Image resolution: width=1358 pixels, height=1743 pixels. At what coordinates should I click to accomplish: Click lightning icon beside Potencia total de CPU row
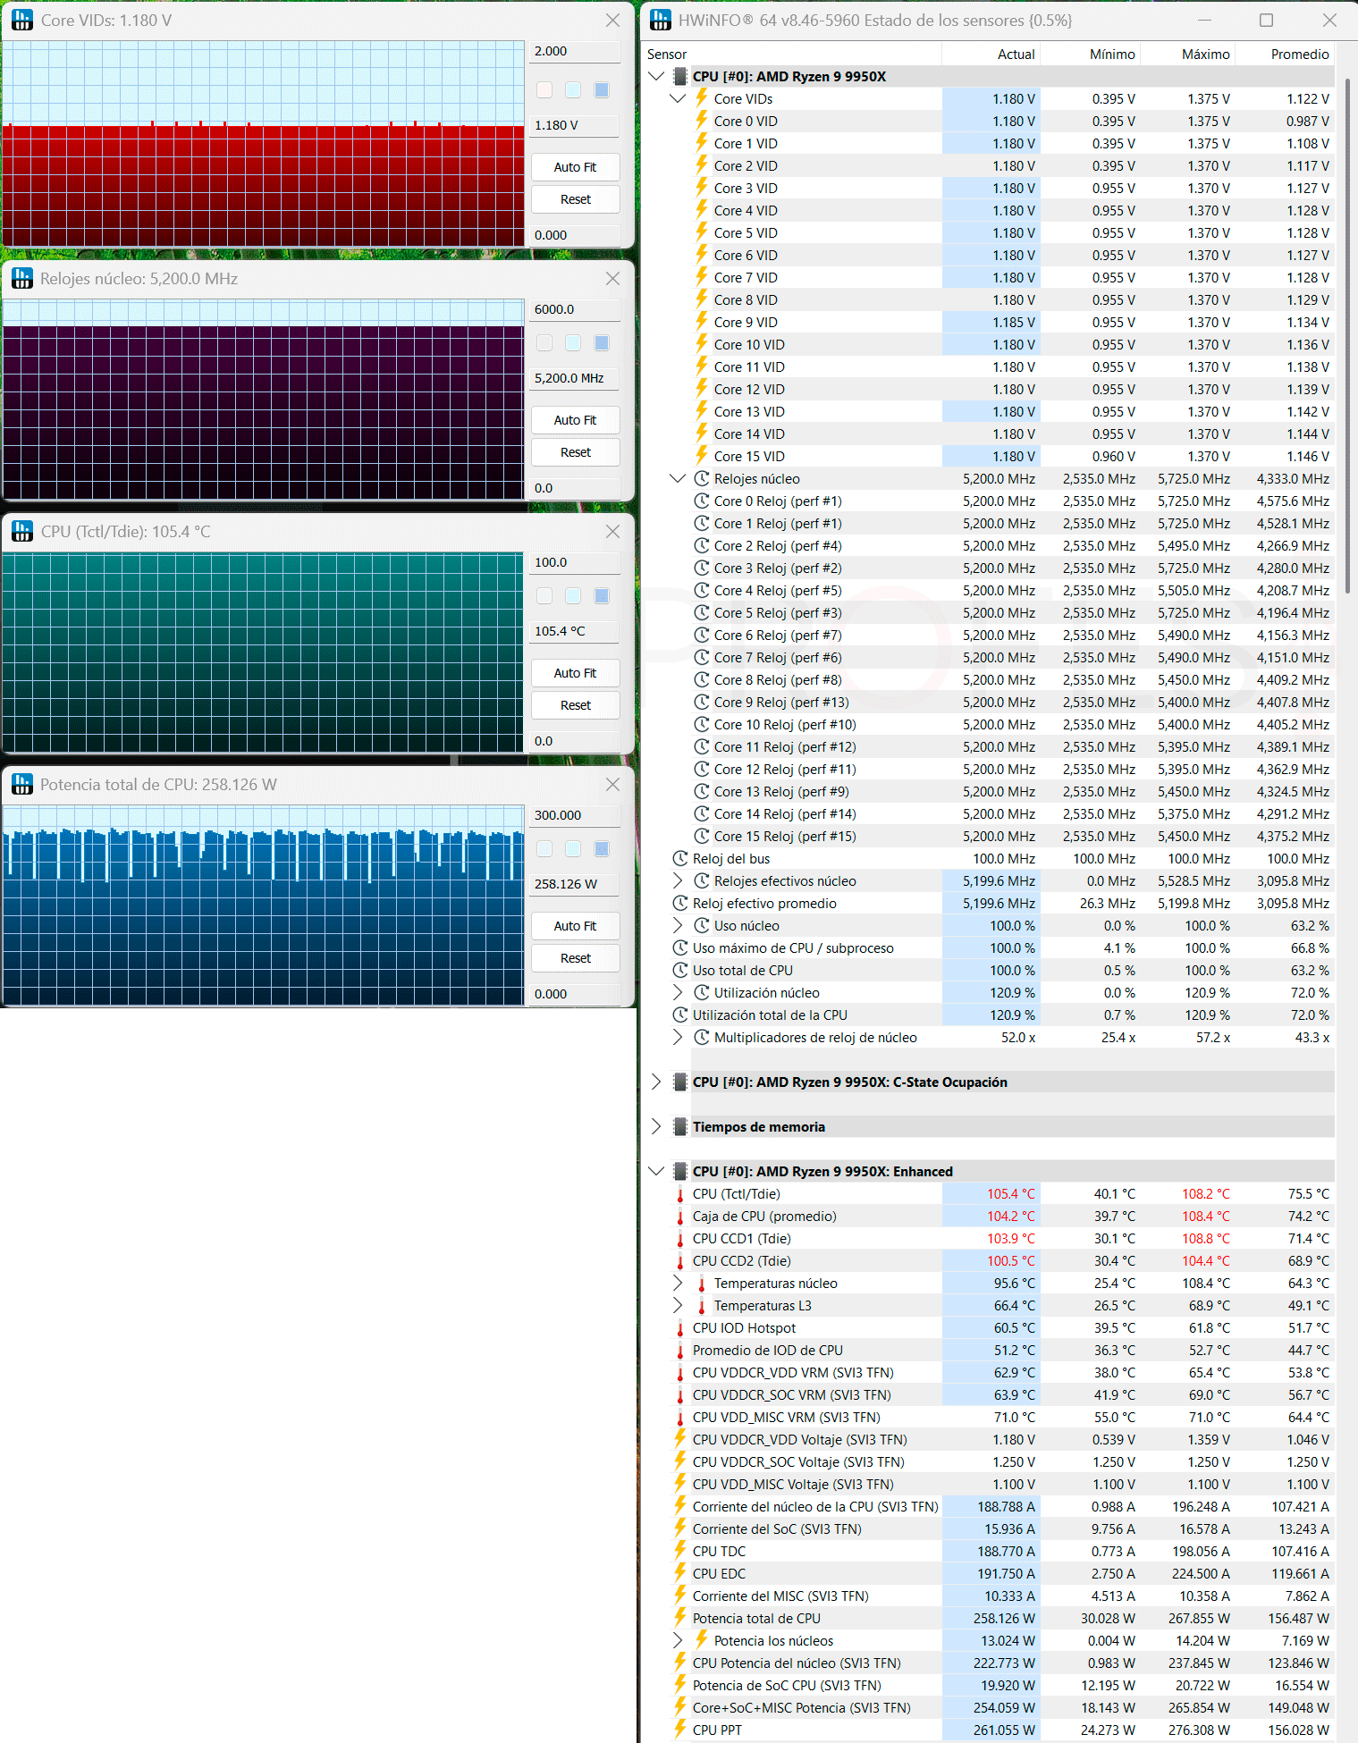coord(680,1618)
